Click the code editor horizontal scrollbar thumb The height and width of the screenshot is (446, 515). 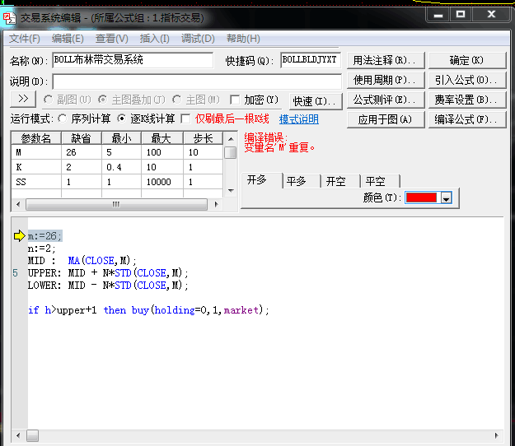pos(32,436)
